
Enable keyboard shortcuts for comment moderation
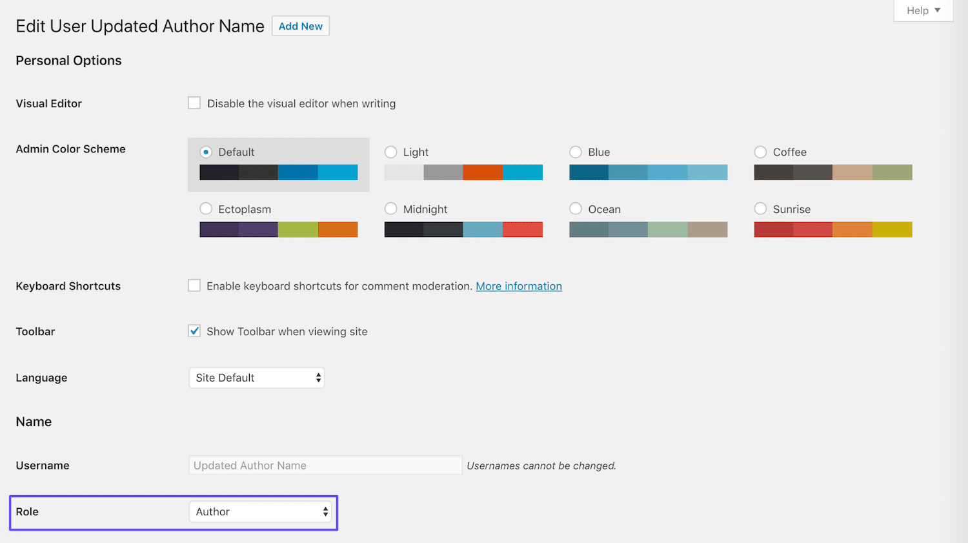(194, 285)
